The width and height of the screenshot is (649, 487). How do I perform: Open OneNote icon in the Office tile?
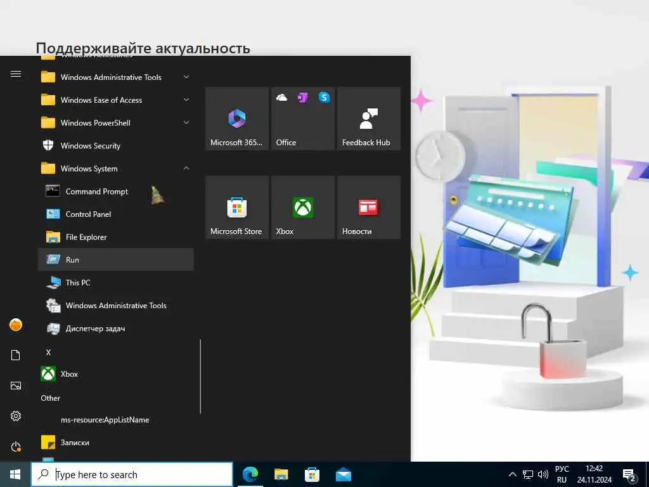pos(302,98)
